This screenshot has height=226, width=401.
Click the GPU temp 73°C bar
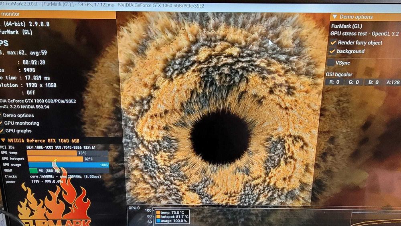tap(67, 153)
